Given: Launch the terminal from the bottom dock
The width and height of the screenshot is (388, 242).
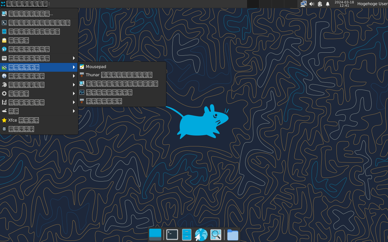Looking at the screenshot, I should 172,235.
